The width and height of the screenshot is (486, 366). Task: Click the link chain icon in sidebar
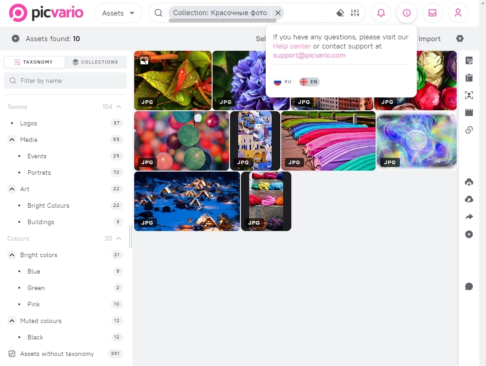(x=469, y=130)
